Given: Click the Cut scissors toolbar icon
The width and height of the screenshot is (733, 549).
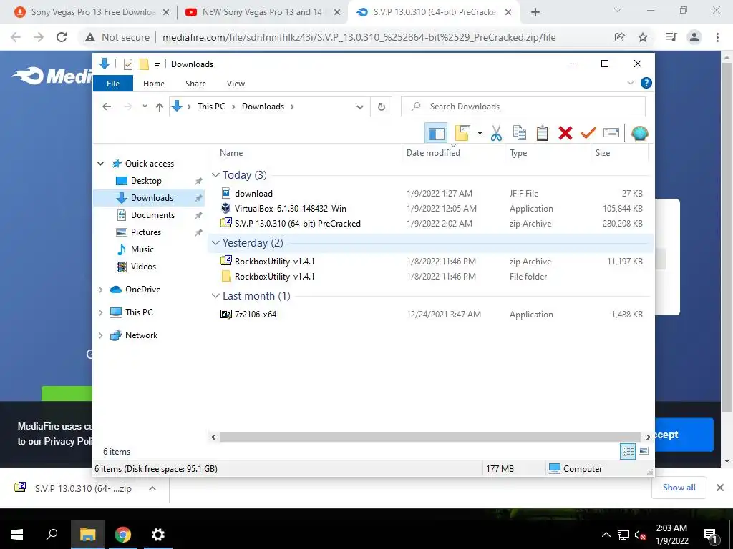Looking at the screenshot, I should (x=496, y=134).
